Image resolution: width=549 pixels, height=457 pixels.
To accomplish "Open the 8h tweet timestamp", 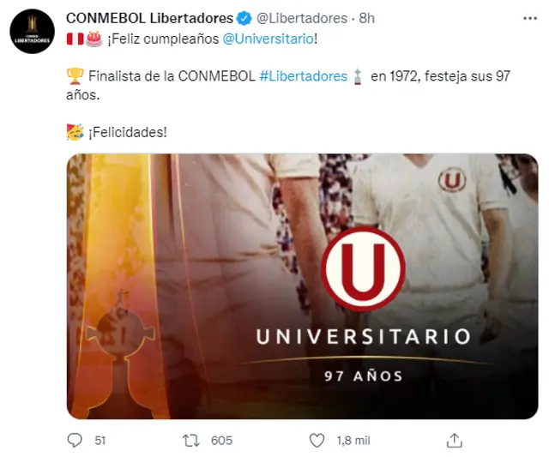I will 366,18.
